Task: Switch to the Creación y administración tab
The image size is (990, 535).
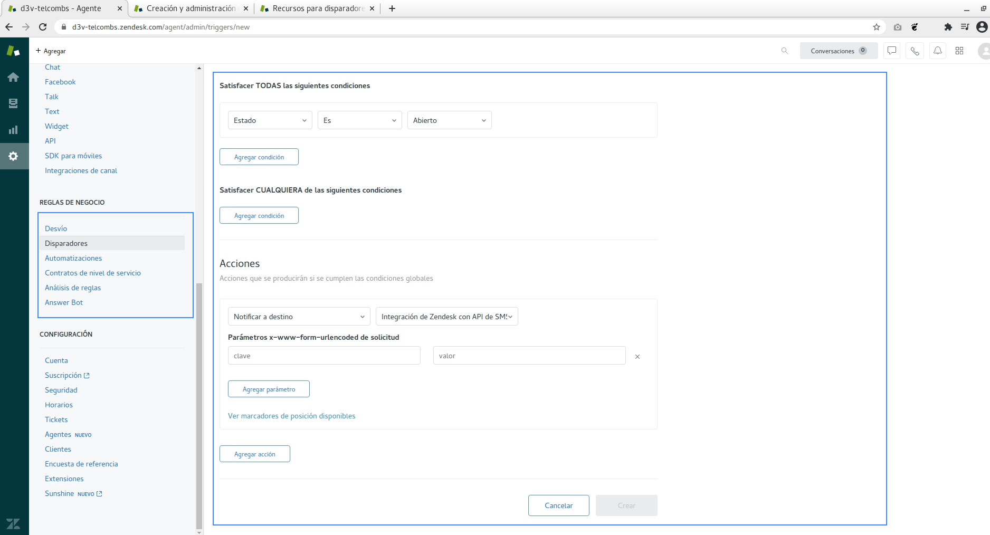Action: (x=191, y=8)
